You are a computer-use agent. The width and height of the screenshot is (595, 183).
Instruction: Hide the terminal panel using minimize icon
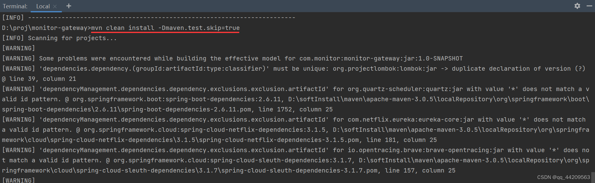click(589, 6)
